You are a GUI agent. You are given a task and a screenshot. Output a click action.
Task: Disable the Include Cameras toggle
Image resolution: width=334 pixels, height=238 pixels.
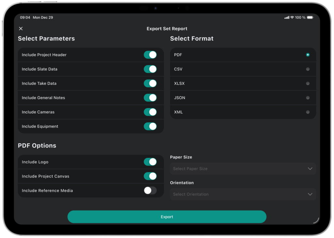tap(150, 112)
